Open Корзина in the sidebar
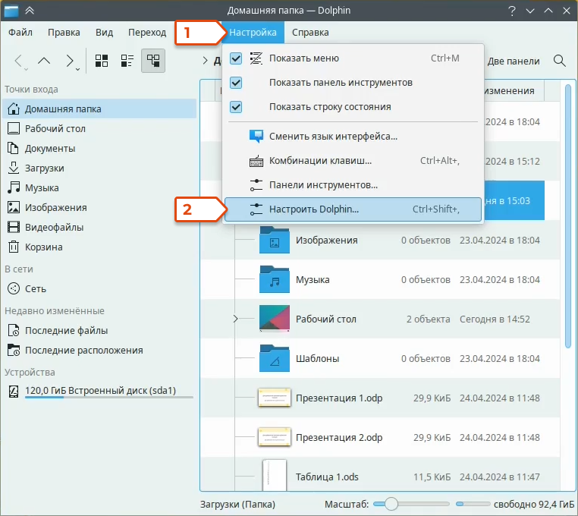Image resolution: width=578 pixels, height=516 pixels. pyautogui.click(x=99, y=247)
